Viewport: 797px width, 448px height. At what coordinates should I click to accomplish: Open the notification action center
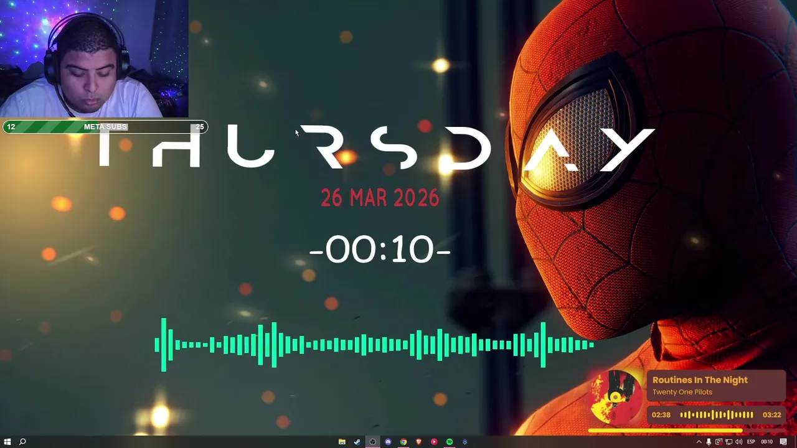[784, 442]
